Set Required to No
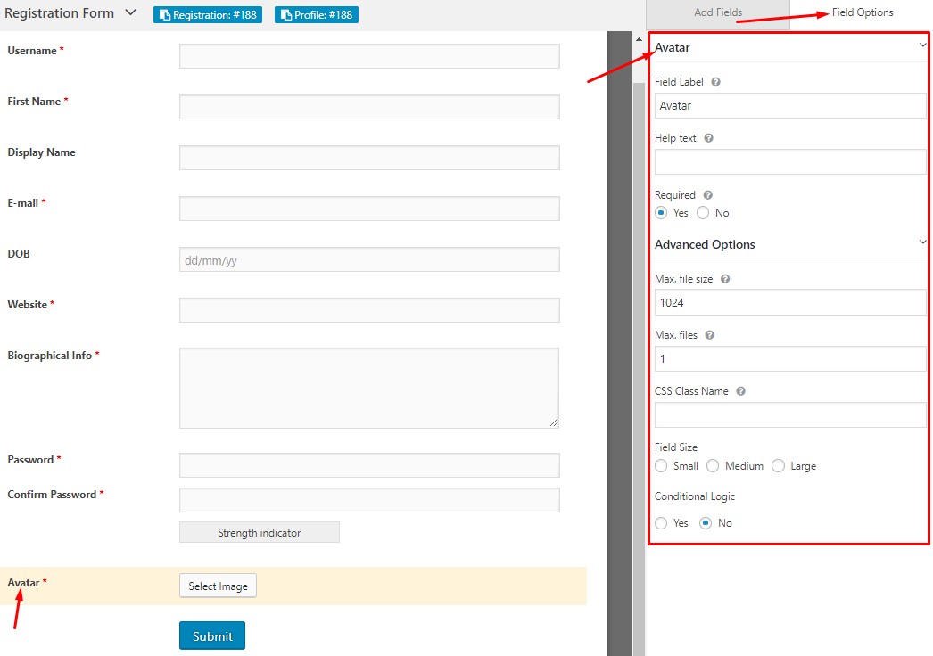The width and height of the screenshot is (933, 656). click(704, 213)
